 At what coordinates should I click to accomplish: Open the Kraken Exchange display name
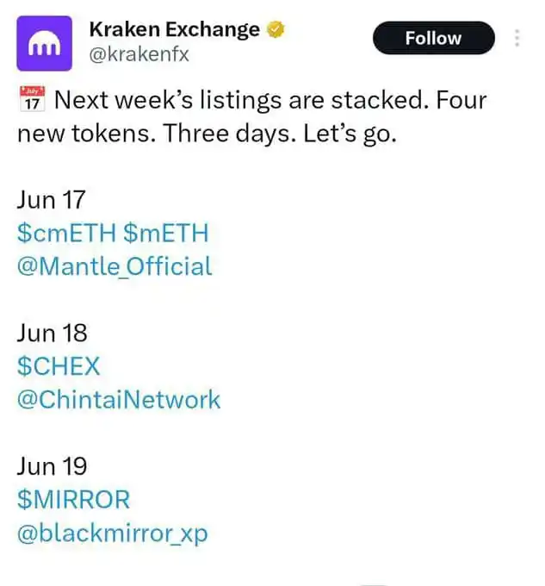[174, 29]
